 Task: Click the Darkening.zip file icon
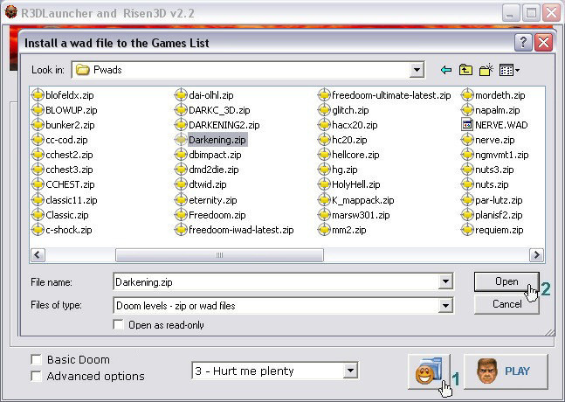pos(181,140)
